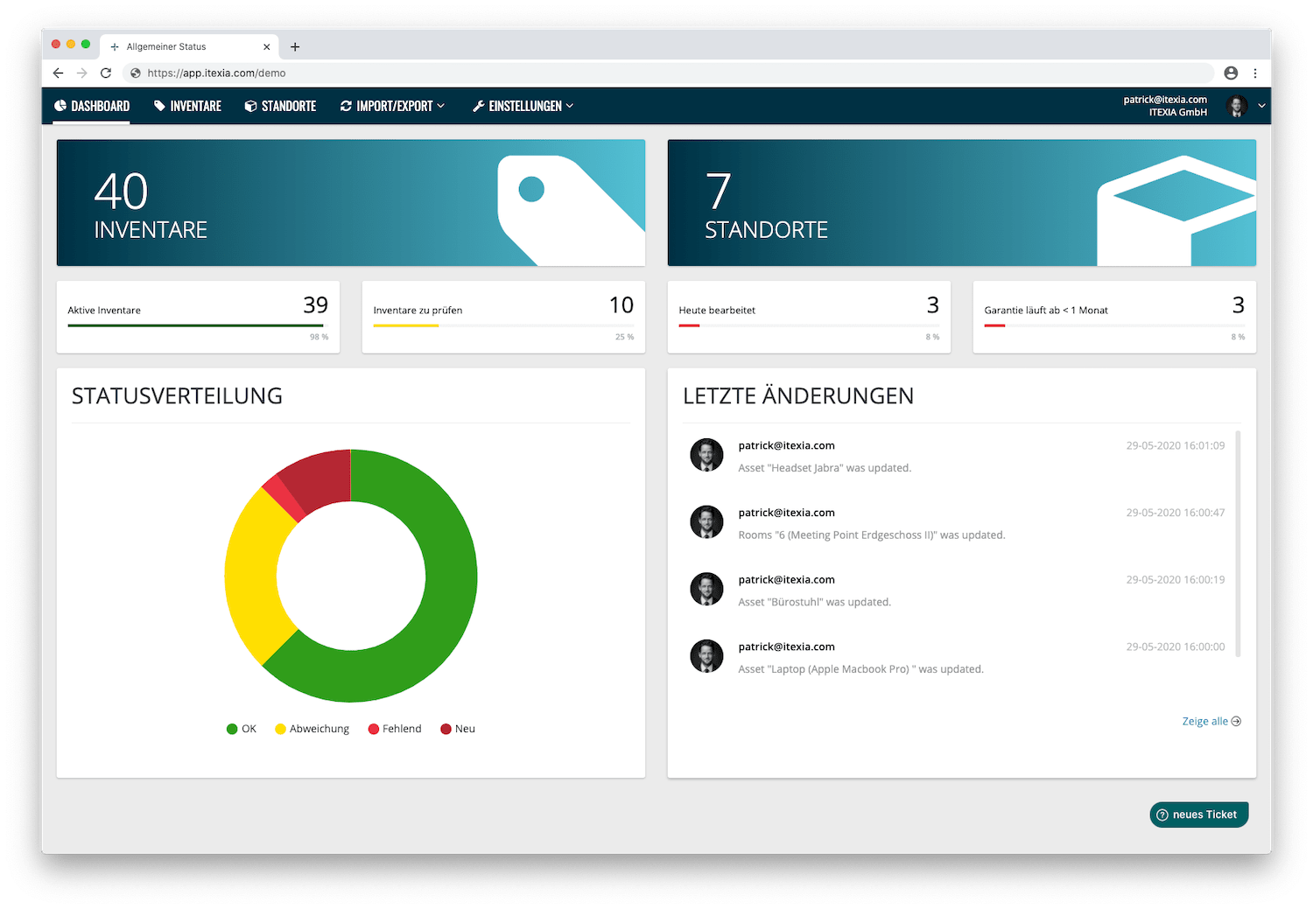Select the 'Rooms "6 (Meeting Point Erdgeschoss II)"' entry

[872, 535]
